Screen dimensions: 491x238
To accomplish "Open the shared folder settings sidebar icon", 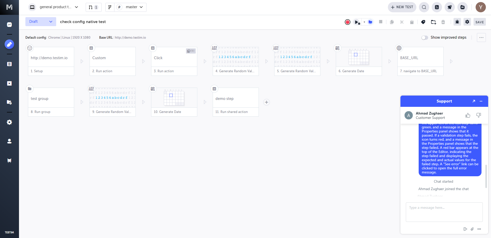I will (9, 102).
